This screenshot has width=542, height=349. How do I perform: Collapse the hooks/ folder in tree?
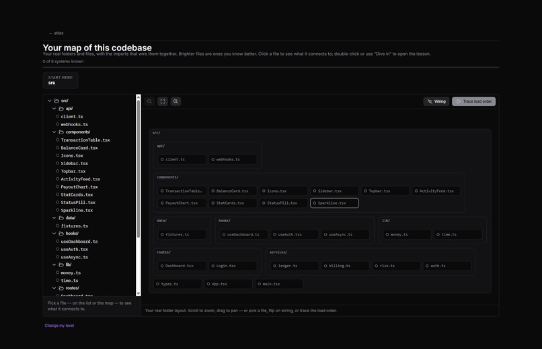point(54,234)
